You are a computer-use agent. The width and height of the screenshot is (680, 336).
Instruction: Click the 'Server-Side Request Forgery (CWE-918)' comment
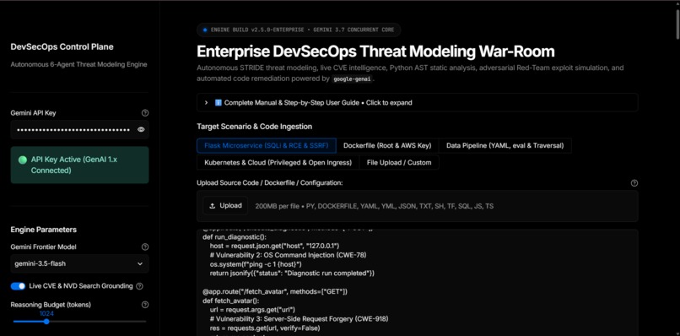pyautogui.click(x=300, y=318)
